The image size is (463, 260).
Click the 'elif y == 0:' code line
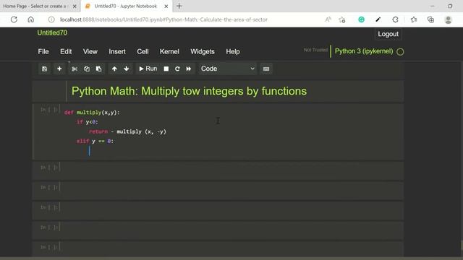pyautogui.click(x=95, y=142)
